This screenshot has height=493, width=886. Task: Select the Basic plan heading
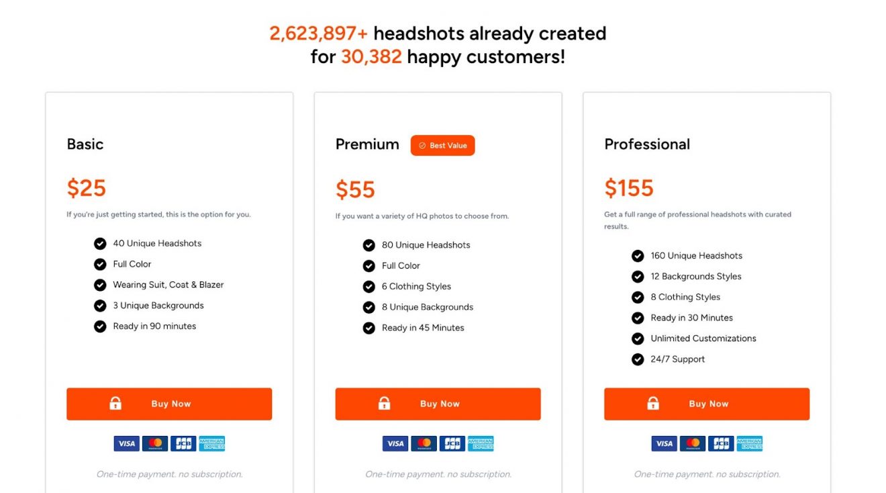85,144
